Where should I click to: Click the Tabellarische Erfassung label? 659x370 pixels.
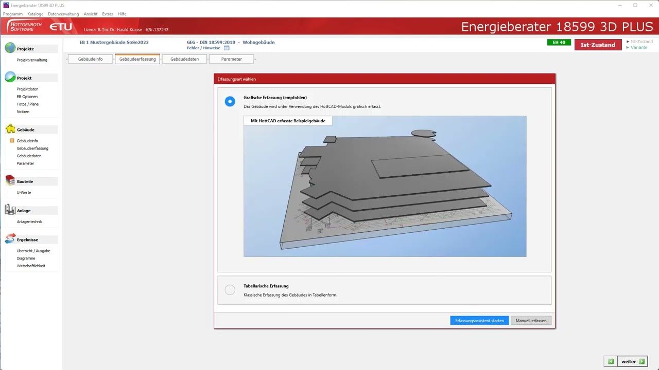click(266, 286)
